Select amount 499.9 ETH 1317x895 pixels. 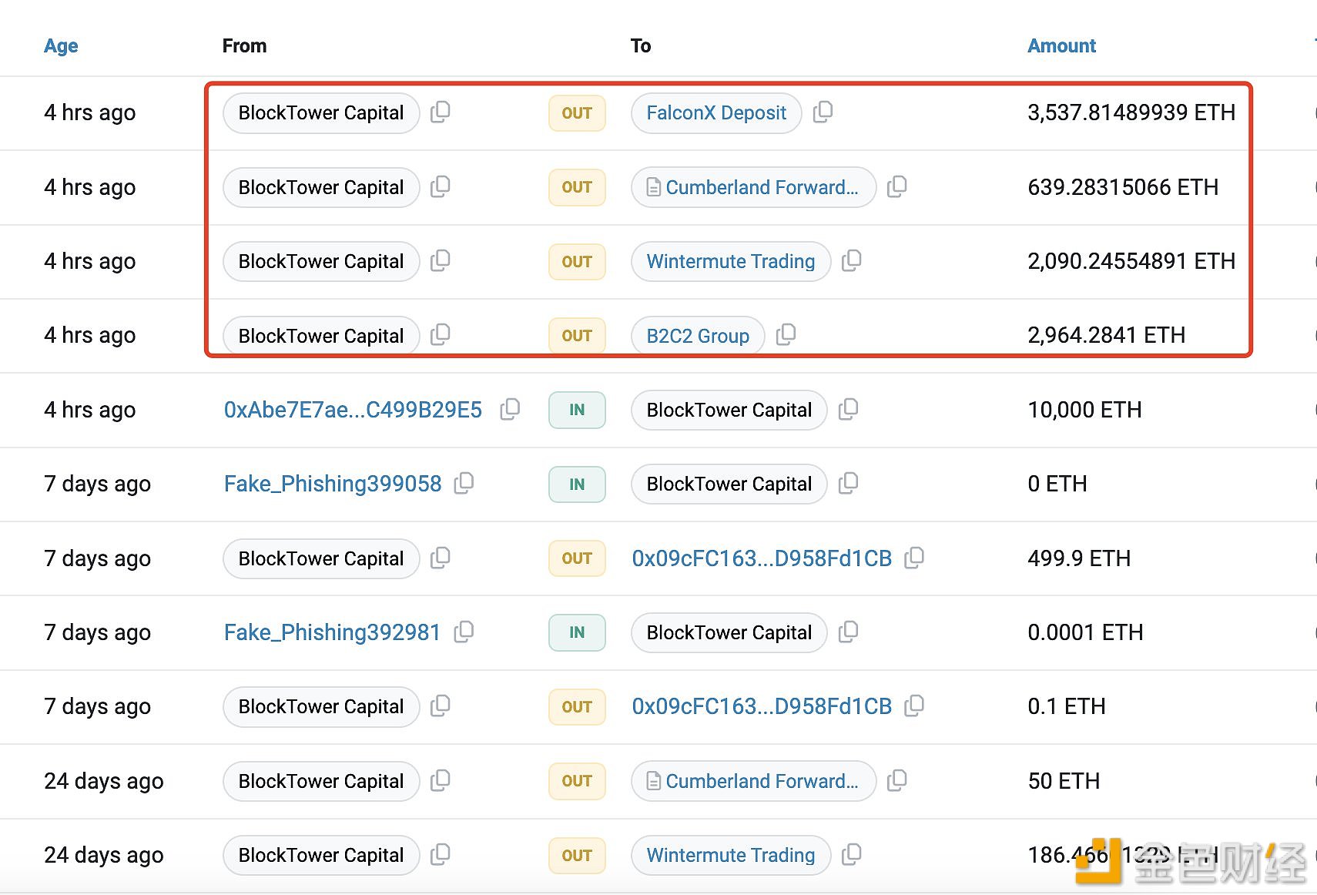point(1079,558)
